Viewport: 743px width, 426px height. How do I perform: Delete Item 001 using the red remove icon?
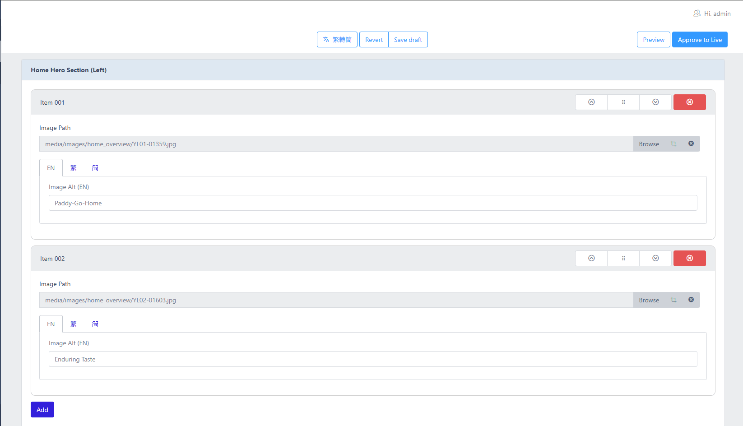pos(689,102)
